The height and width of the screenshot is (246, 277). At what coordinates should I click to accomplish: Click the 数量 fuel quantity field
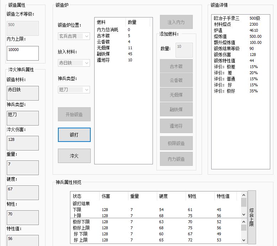coord(184,50)
